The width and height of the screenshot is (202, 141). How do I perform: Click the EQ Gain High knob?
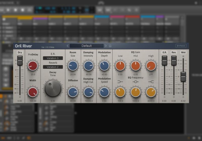(151, 65)
